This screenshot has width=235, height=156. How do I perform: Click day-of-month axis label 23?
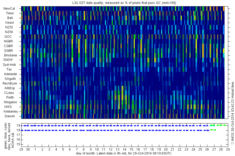(x=186, y=149)
